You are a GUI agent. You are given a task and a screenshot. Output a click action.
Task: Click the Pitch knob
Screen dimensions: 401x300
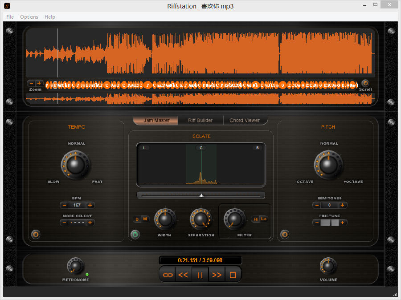(328, 165)
